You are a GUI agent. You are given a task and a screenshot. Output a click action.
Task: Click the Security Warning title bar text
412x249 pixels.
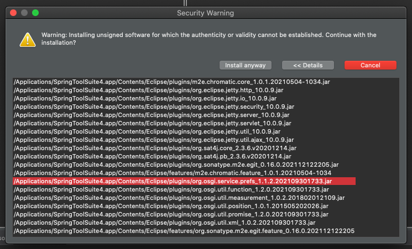[206, 13]
